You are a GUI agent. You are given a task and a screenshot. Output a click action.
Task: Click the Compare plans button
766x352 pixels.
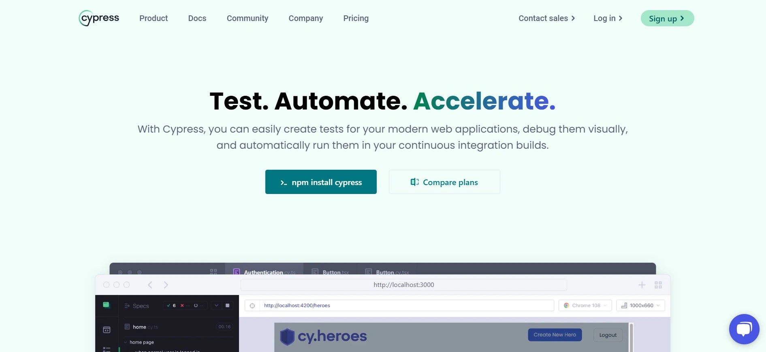(x=444, y=182)
